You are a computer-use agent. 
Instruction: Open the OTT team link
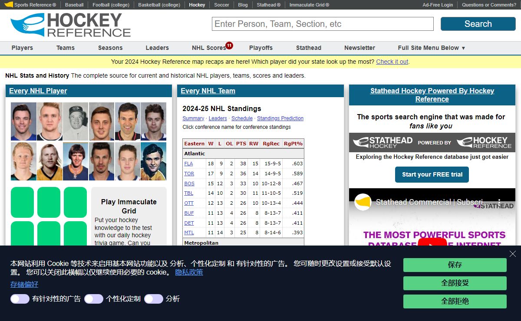(189, 203)
